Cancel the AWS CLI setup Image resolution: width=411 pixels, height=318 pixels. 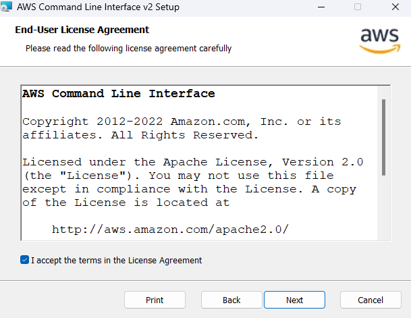tap(371, 300)
